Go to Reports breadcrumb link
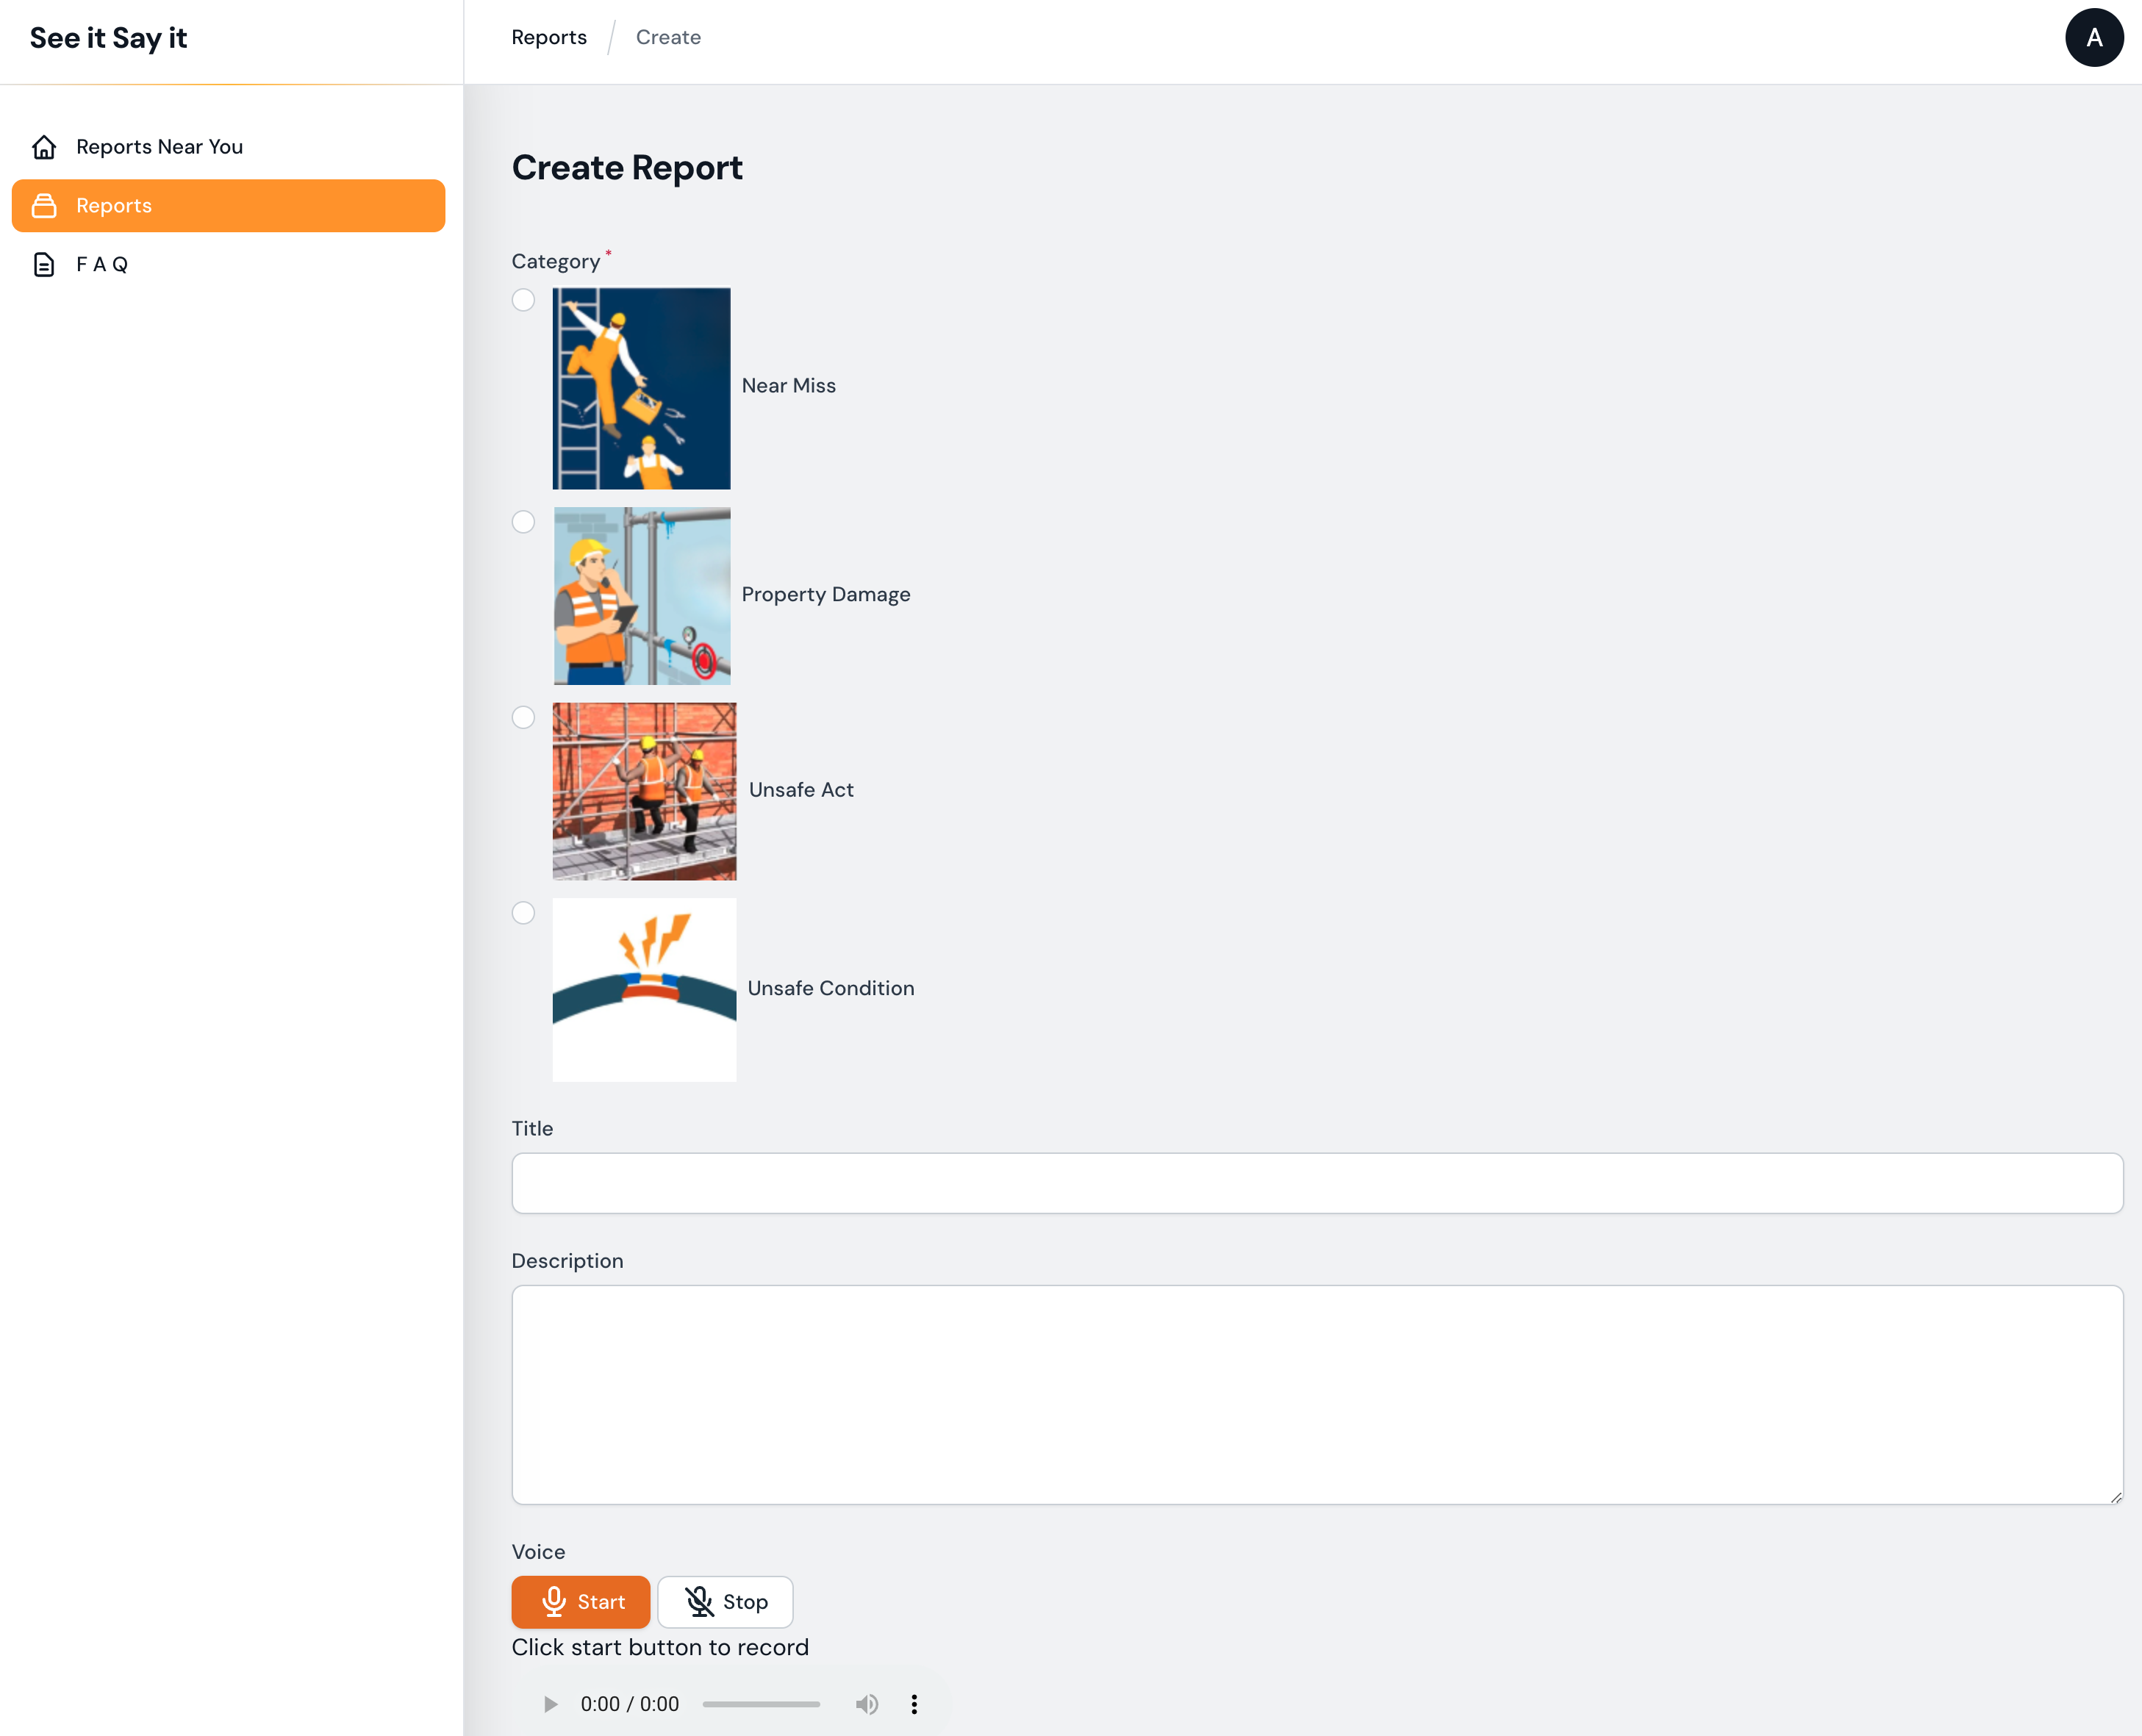Screen dimensions: 2142x1736 click(x=548, y=38)
